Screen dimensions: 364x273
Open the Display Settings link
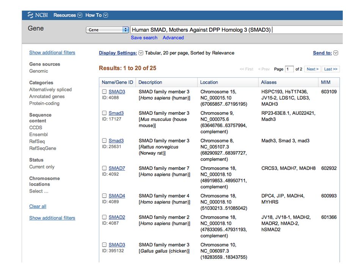click(x=118, y=53)
